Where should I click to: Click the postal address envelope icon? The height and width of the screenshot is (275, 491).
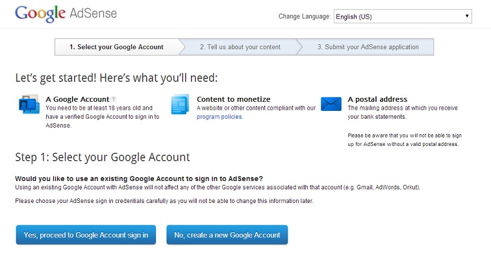point(331,104)
